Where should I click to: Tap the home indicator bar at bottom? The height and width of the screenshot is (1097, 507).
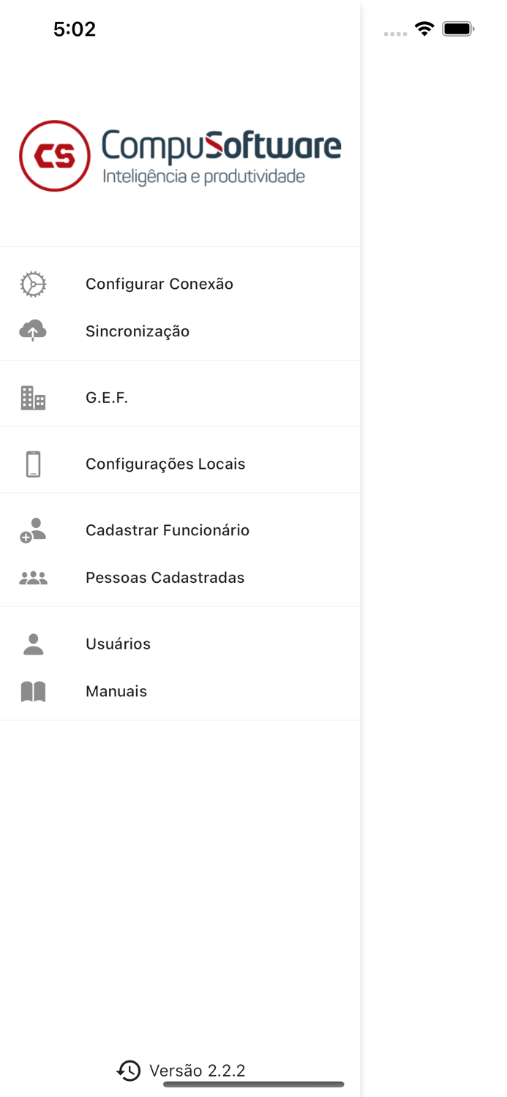click(253, 1085)
